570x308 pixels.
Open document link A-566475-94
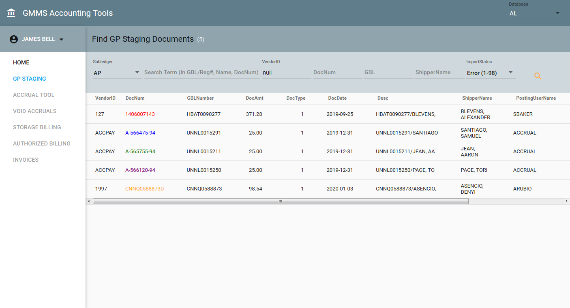click(x=140, y=133)
